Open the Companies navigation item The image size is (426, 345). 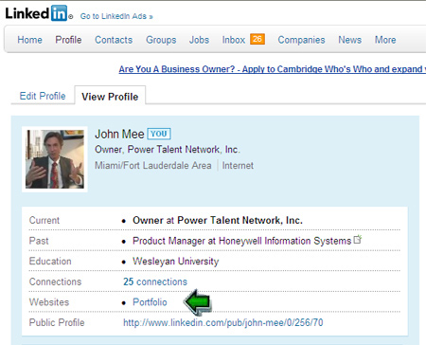(301, 40)
